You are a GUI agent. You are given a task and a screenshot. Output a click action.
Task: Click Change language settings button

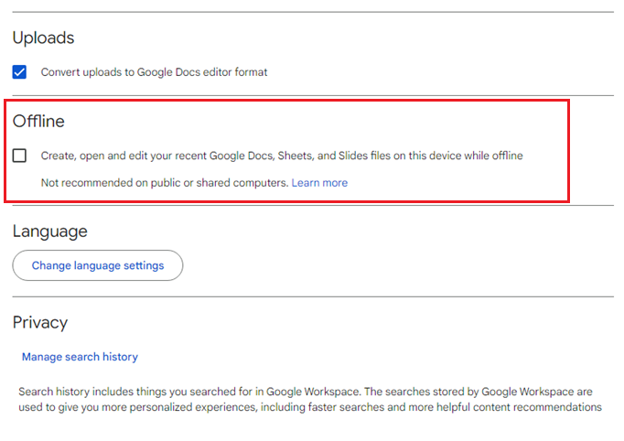98,265
